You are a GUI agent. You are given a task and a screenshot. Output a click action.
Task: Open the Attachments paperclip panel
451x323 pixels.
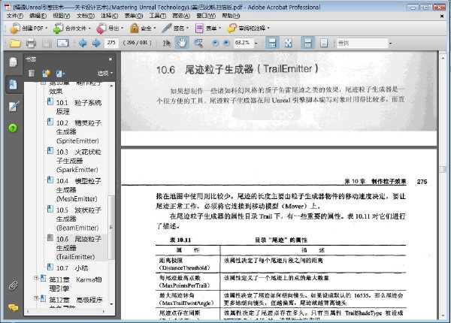[x=14, y=285]
